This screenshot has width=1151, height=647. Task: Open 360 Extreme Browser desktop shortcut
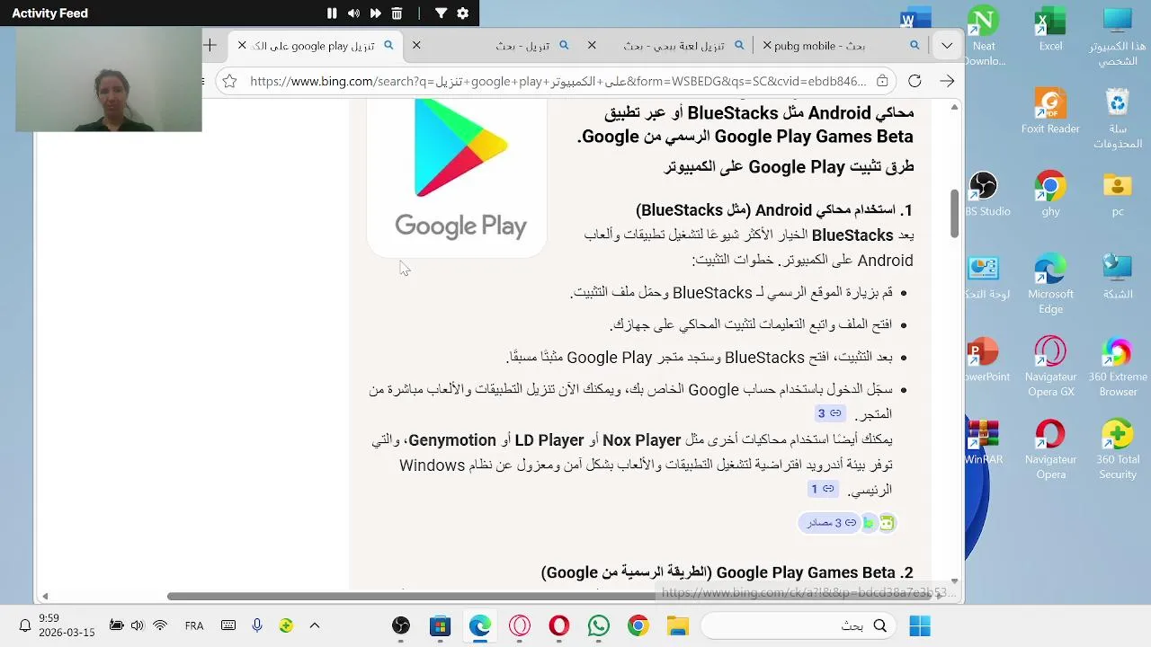(x=1118, y=367)
